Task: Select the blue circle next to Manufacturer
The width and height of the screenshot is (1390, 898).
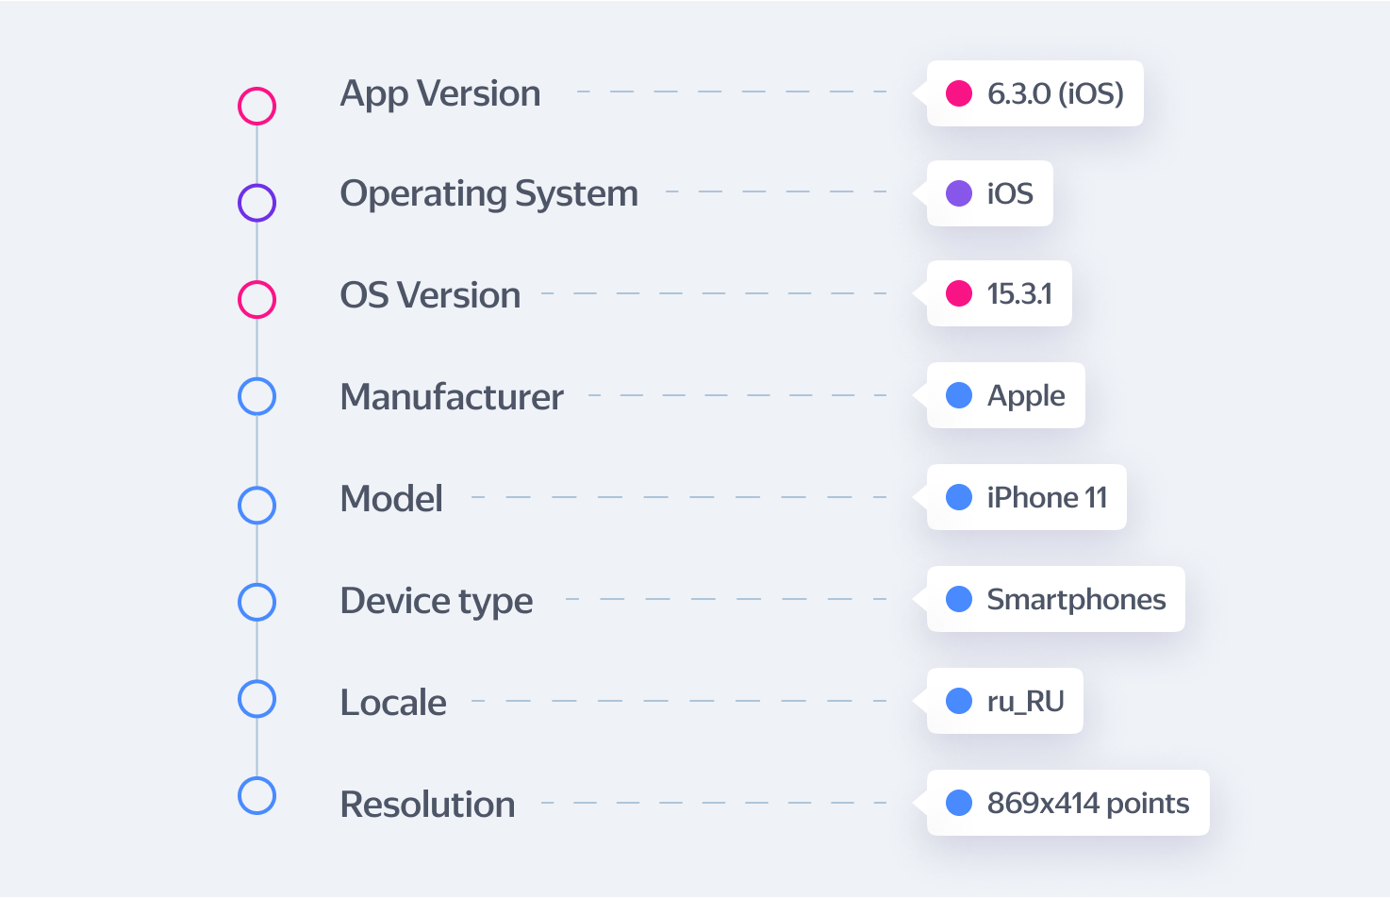Action: pyautogui.click(x=256, y=396)
